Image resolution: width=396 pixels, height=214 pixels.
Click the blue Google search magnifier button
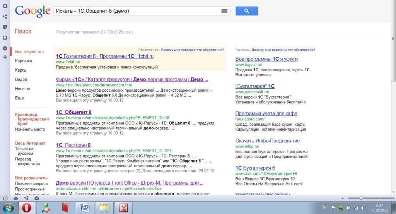(246, 11)
